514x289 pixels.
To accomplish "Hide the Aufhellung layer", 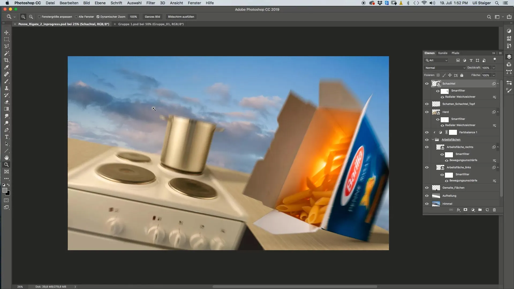I will (427, 196).
